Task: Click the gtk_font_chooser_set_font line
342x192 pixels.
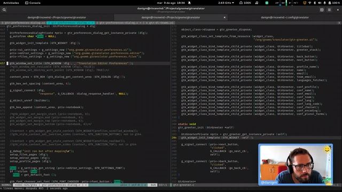Action: [66, 181]
